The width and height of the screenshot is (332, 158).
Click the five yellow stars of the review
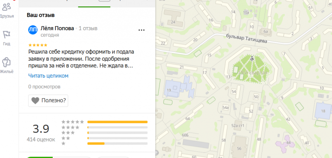38,45
